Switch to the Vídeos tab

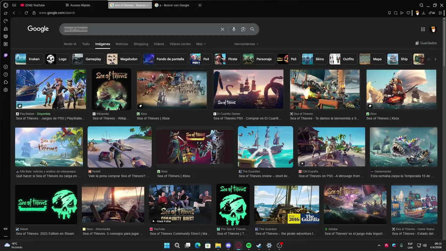point(159,44)
